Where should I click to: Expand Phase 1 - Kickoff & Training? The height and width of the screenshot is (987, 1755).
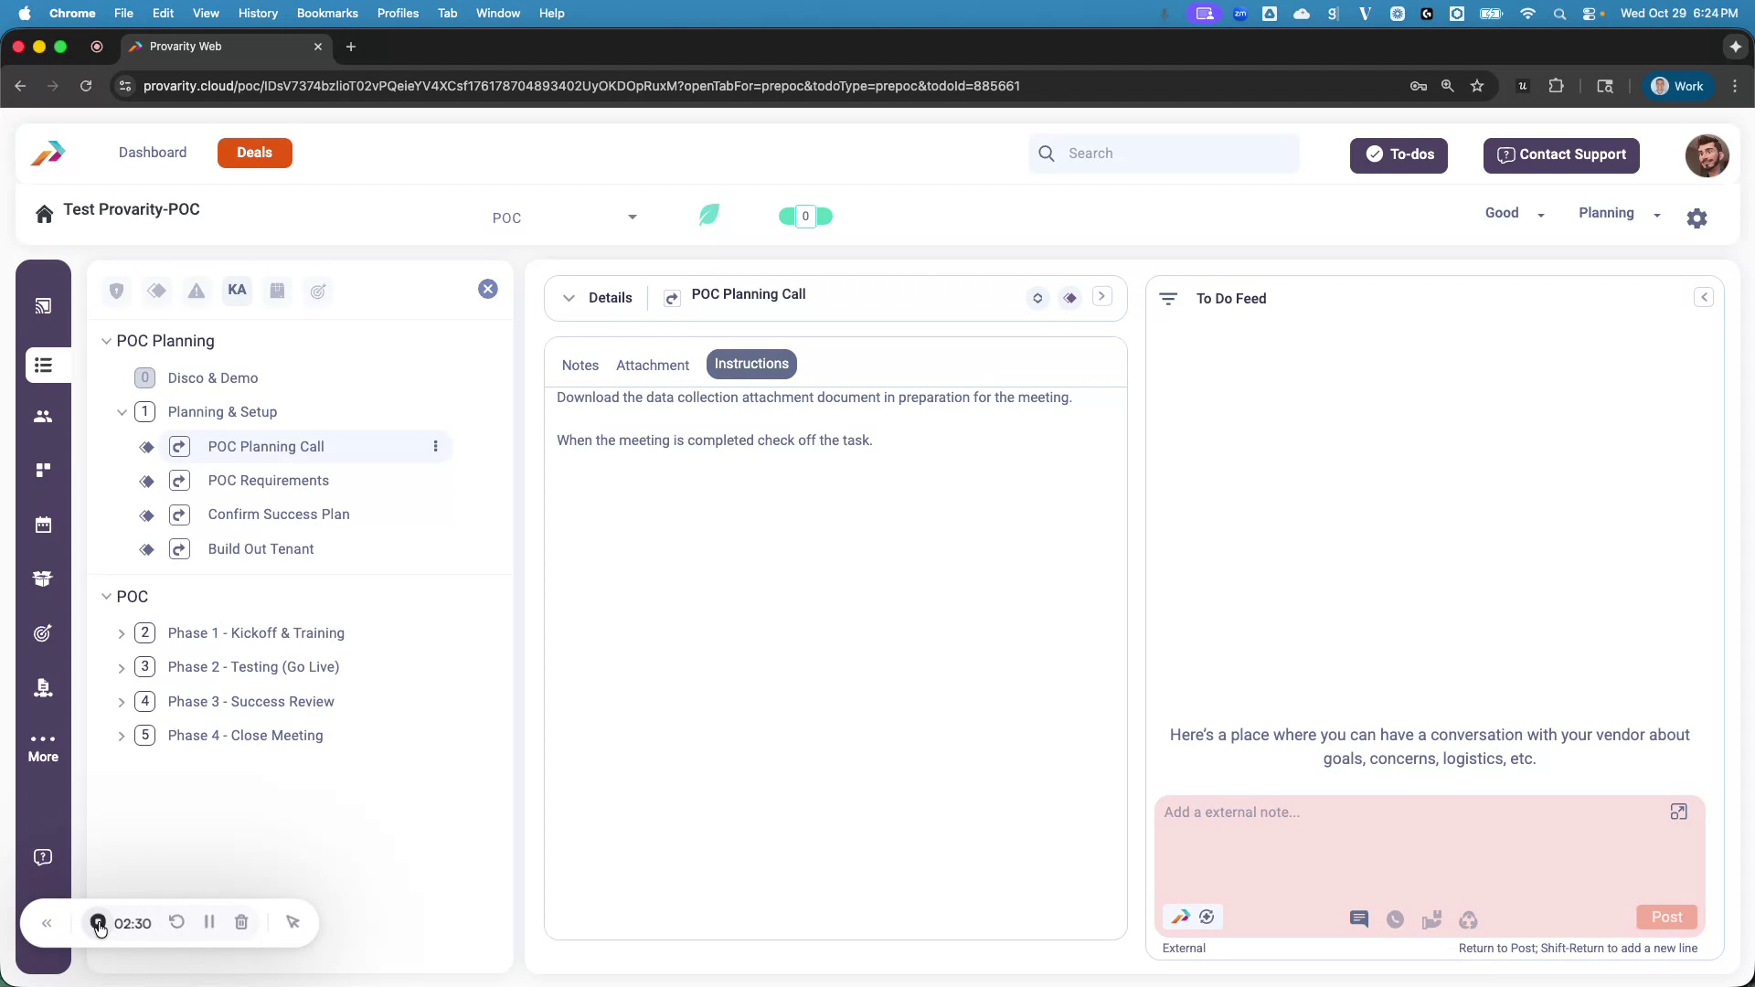(122, 632)
